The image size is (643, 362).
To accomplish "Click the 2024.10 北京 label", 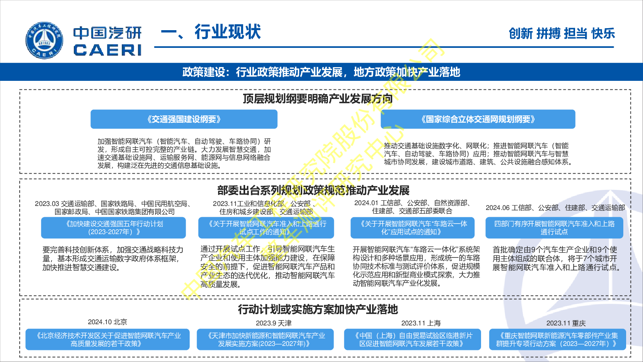I will coord(107,322).
